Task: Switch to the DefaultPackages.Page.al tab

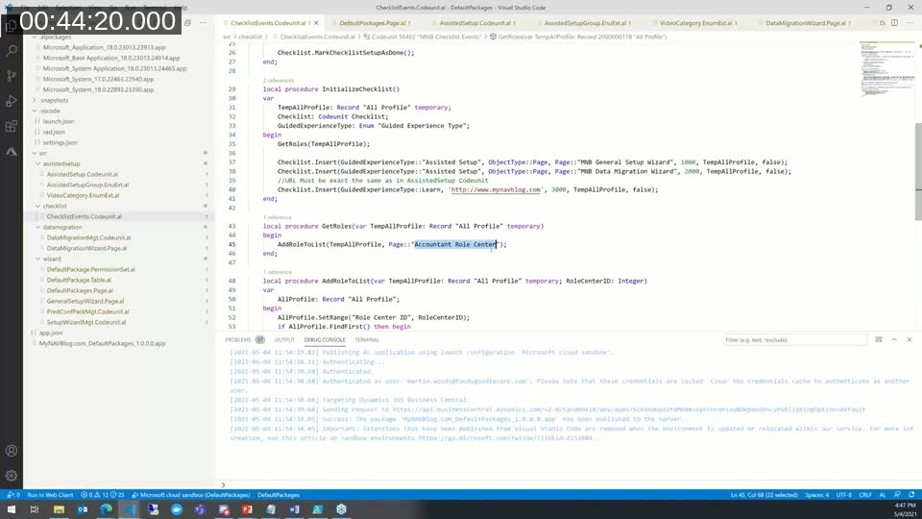Action: click(x=373, y=23)
